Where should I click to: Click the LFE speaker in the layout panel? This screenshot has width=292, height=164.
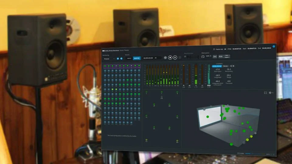162,97
